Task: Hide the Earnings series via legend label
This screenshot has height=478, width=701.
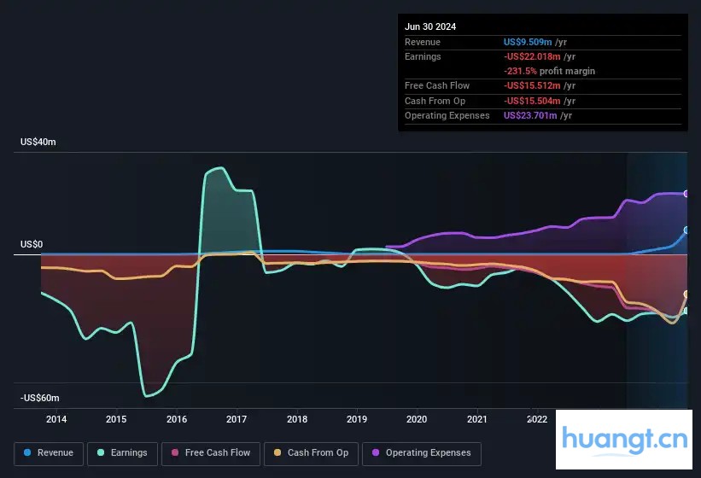Action: point(129,453)
